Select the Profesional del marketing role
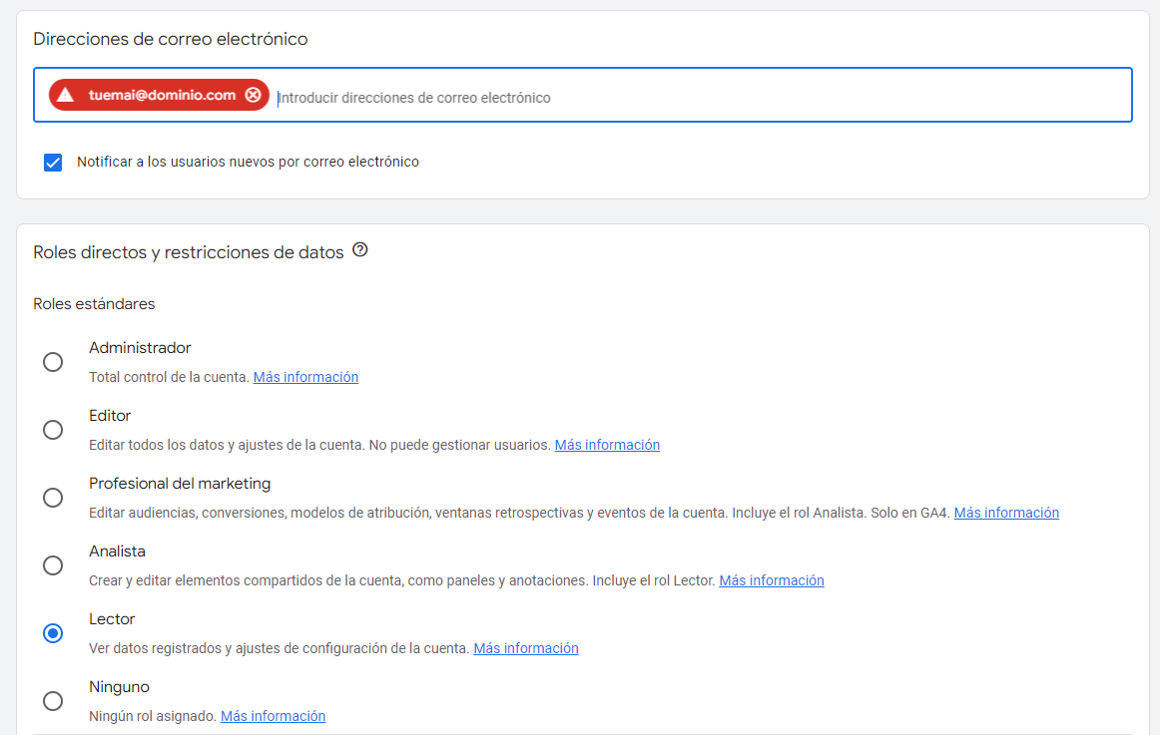The width and height of the screenshot is (1160, 735). coord(53,498)
